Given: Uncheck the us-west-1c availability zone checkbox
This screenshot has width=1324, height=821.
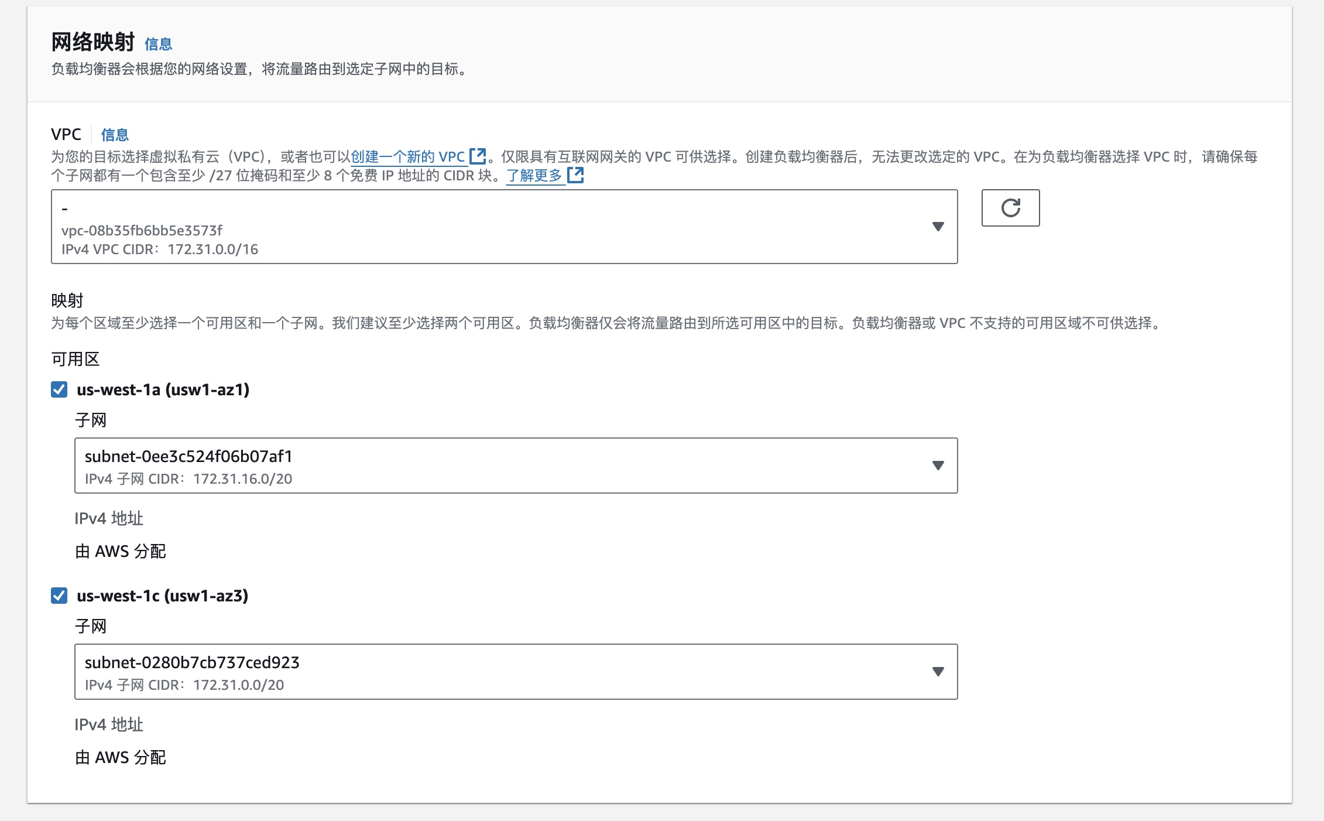Looking at the screenshot, I should [59, 596].
